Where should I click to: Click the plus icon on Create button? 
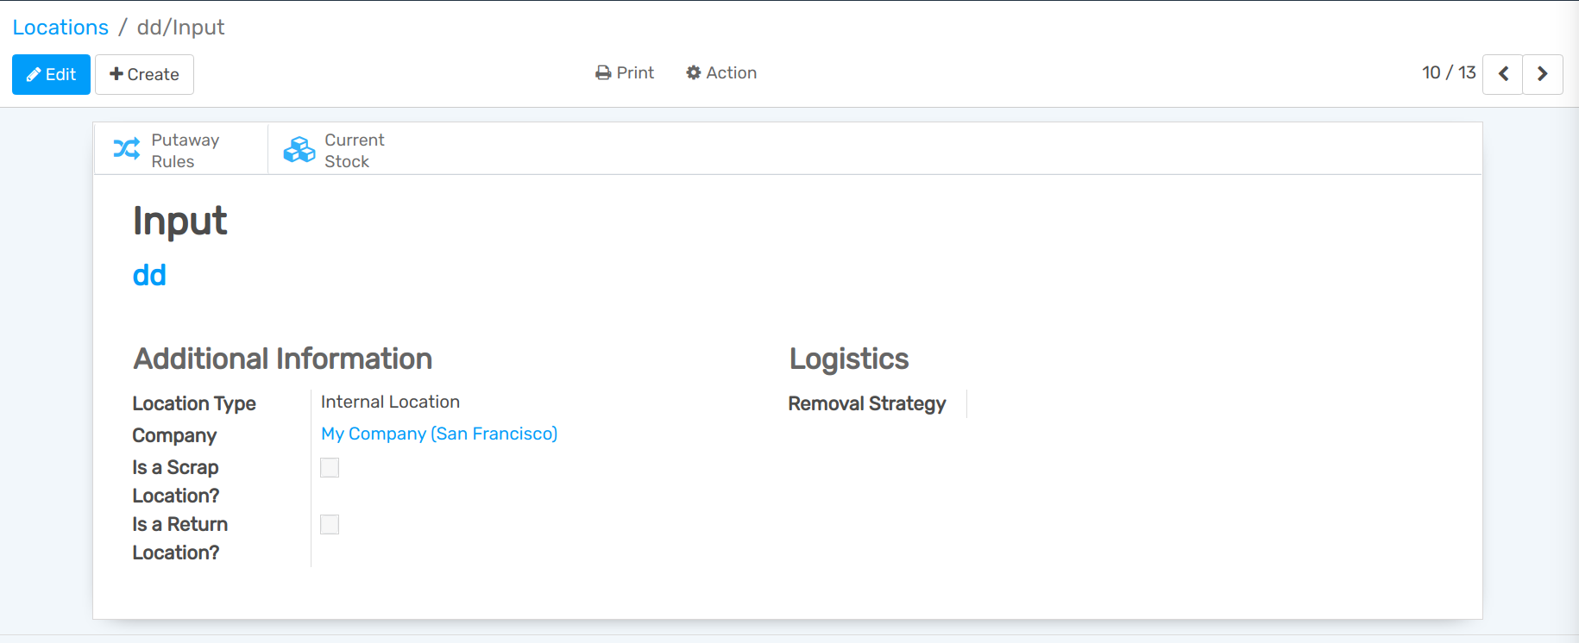(x=116, y=74)
